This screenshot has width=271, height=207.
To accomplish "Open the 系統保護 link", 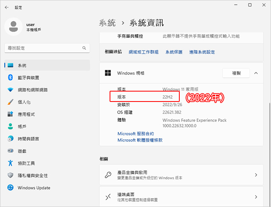I will click(x=174, y=52).
